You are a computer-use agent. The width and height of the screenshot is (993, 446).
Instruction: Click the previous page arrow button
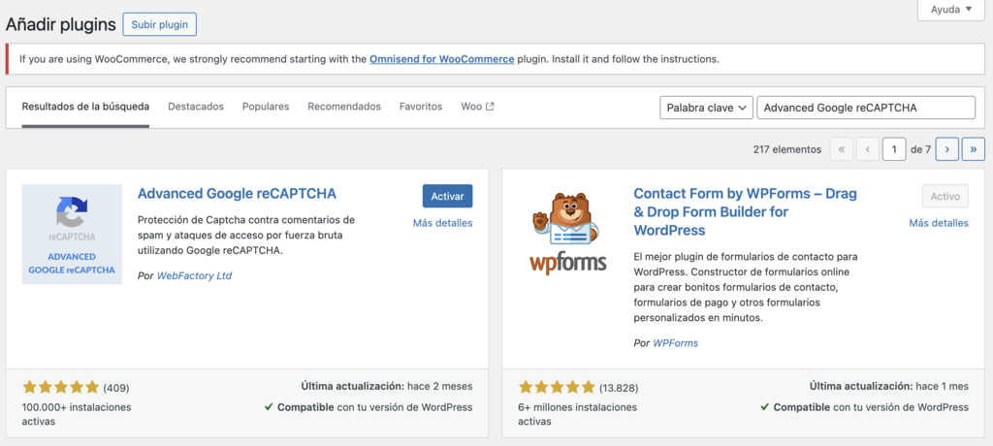868,149
